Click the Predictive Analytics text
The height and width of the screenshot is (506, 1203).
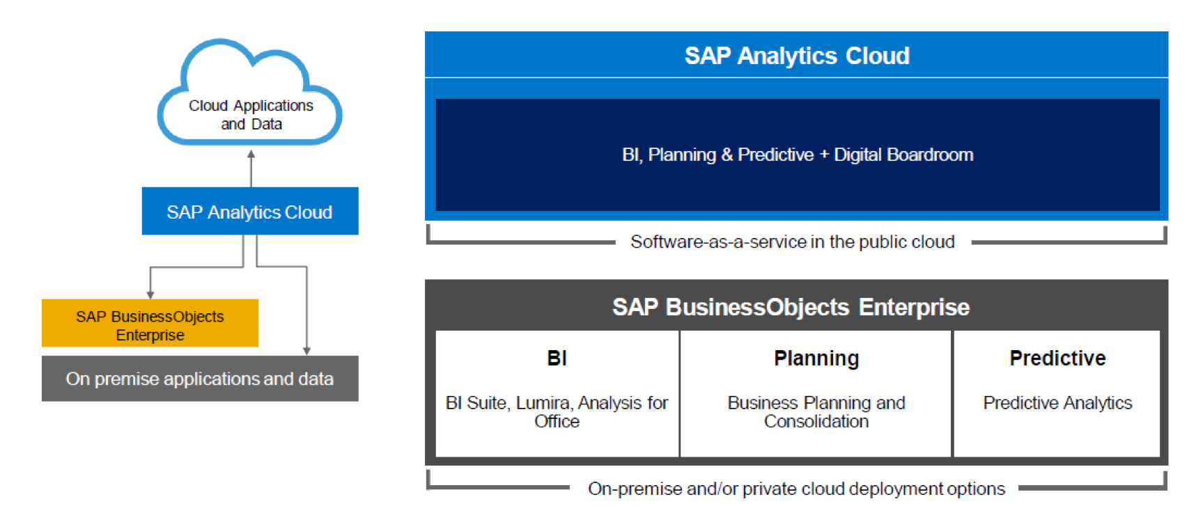tap(1057, 403)
